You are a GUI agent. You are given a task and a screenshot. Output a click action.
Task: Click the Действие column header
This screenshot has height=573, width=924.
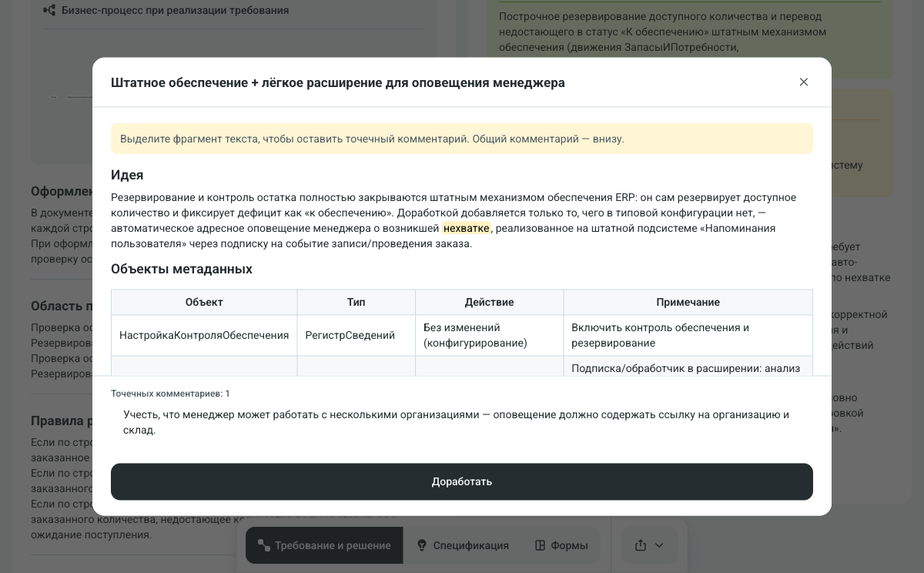tap(490, 302)
